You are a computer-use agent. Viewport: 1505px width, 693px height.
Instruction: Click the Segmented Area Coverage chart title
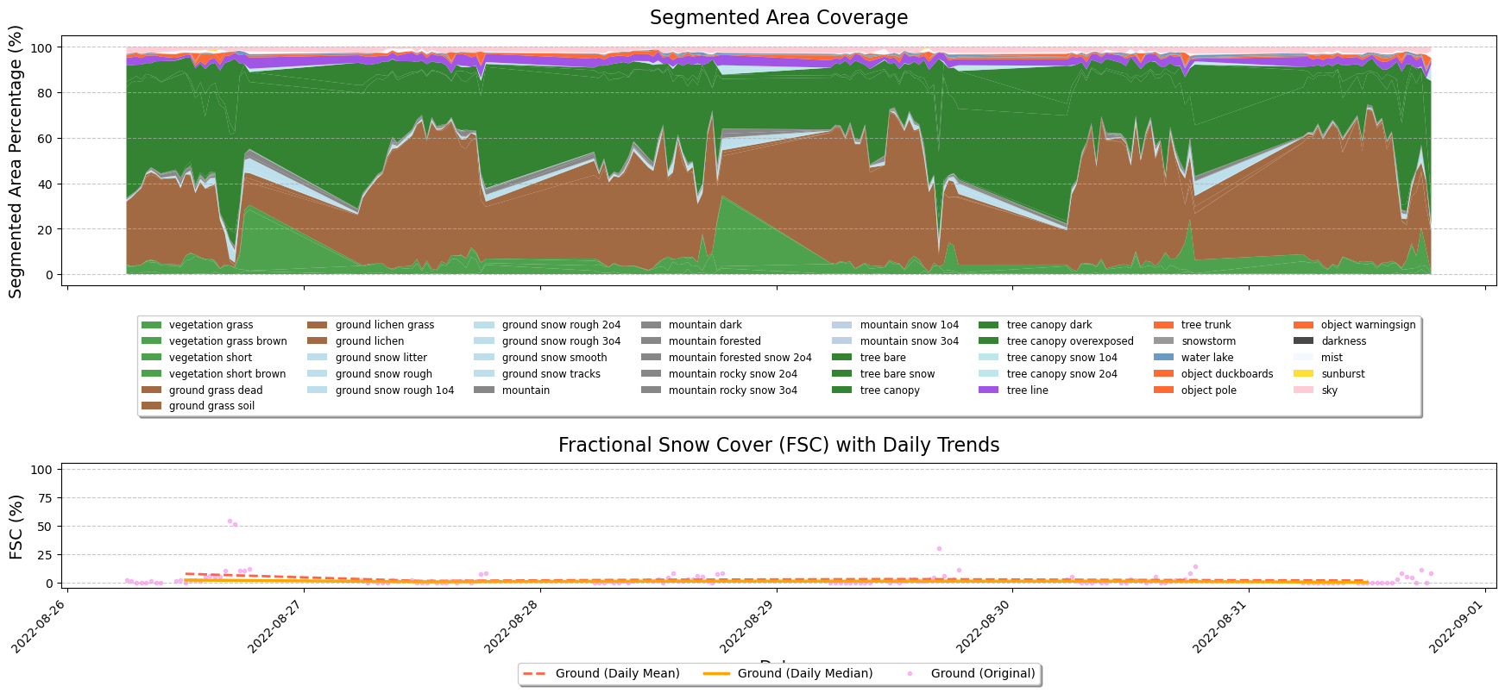(x=778, y=18)
